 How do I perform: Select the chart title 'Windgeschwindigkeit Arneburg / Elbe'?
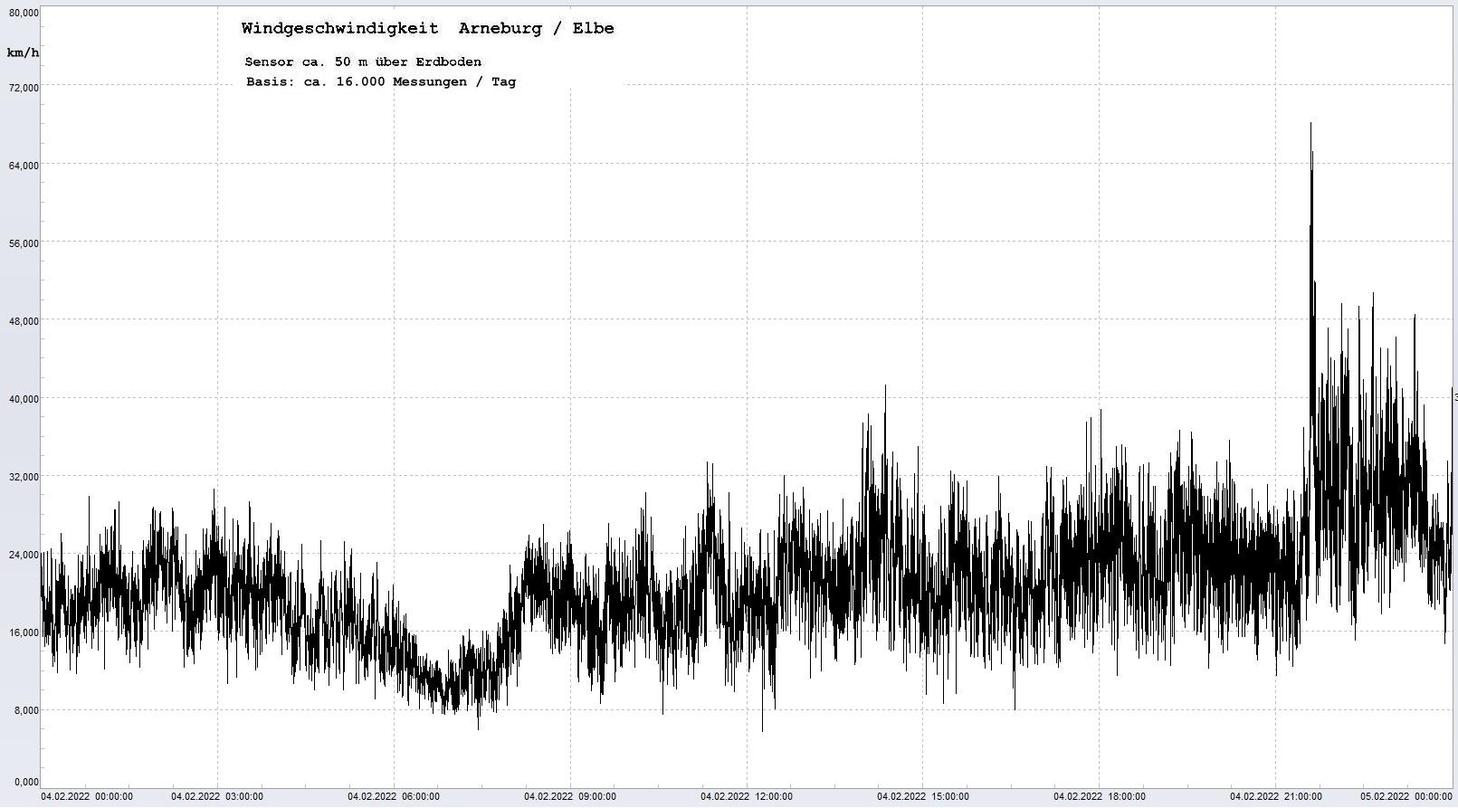click(427, 28)
